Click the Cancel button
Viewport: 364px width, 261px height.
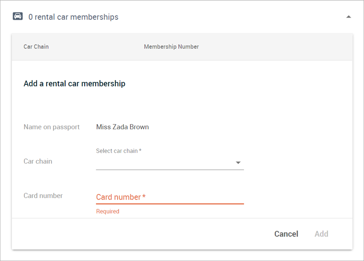pyautogui.click(x=286, y=234)
